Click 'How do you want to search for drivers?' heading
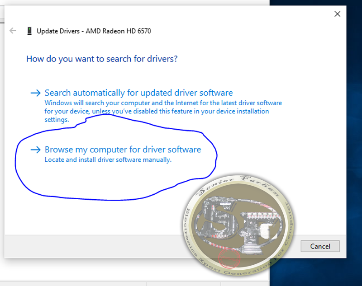Screen dimensions: 362x286 102,59
